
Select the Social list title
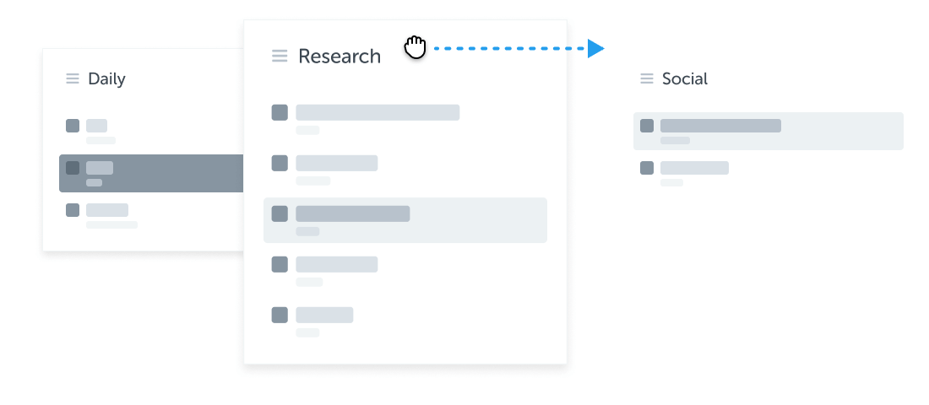click(x=685, y=79)
